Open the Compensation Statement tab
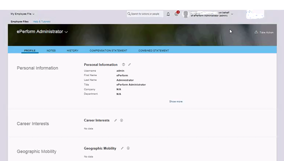 point(108,51)
